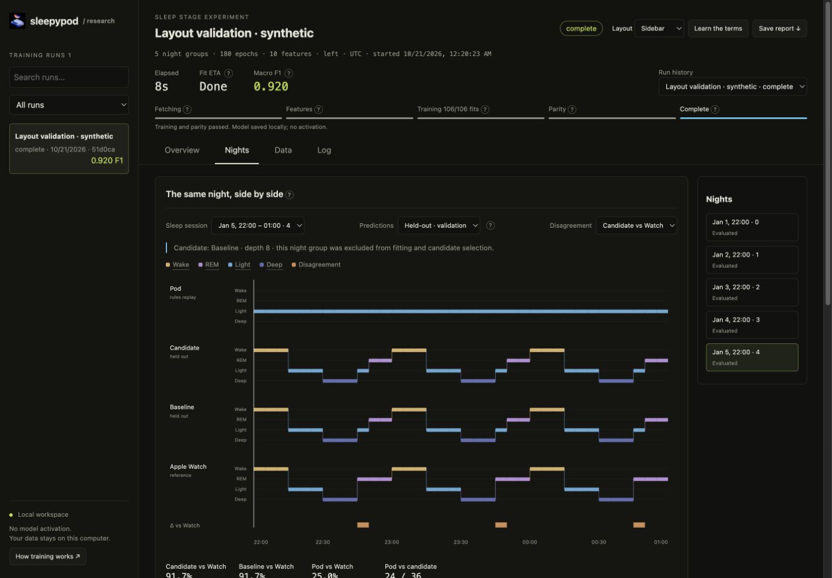Click the Fetching stage help icon
Screen dimensions: 832x578
pos(187,109)
